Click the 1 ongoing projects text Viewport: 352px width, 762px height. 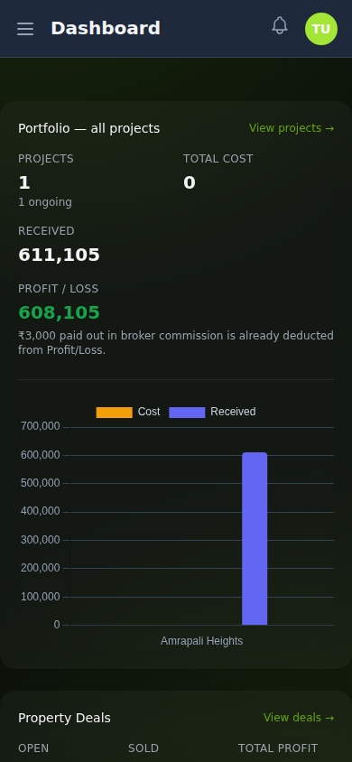coord(44,202)
